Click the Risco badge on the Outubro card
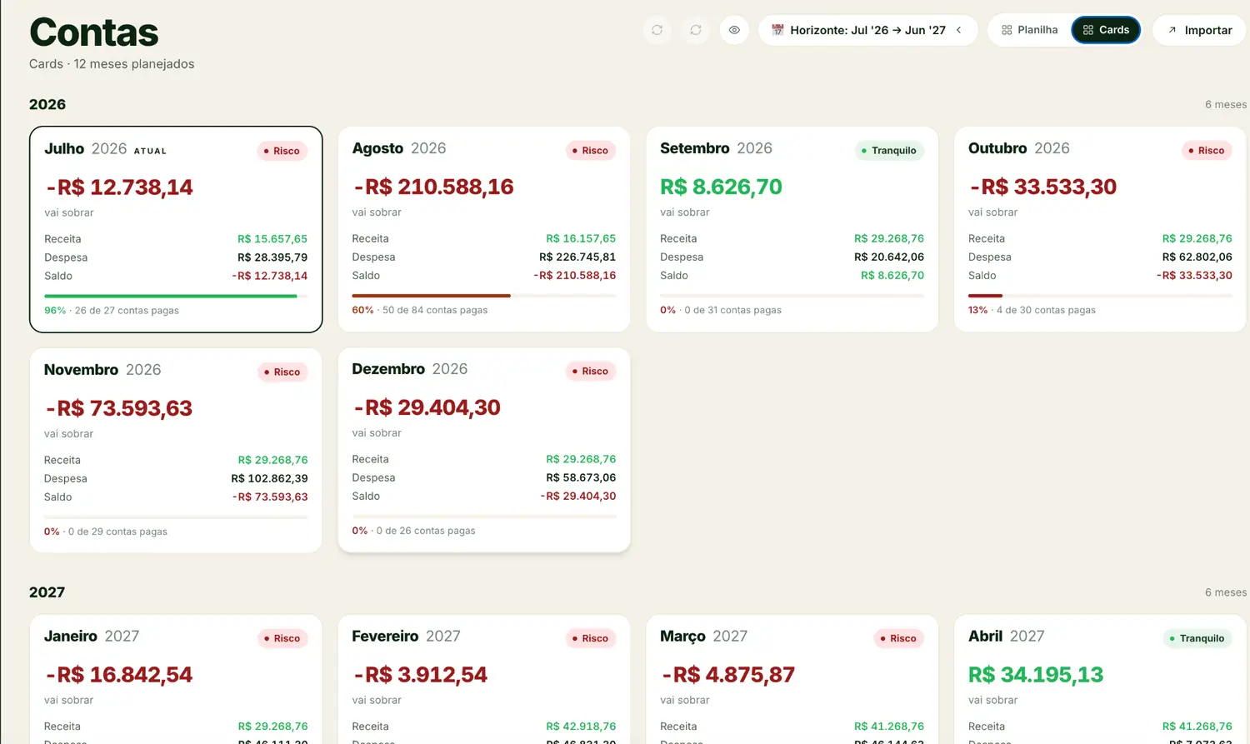 pos(1207,151)
